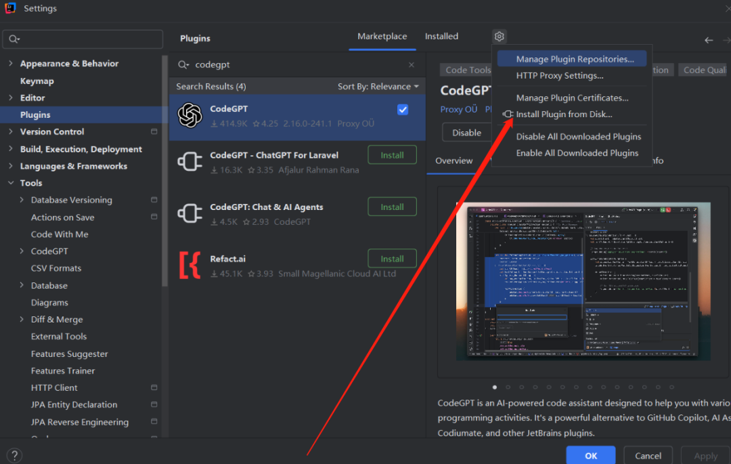Clear the codegpt search with the X icon
Viewport: 731px width, 464px height.
[412, 65]
